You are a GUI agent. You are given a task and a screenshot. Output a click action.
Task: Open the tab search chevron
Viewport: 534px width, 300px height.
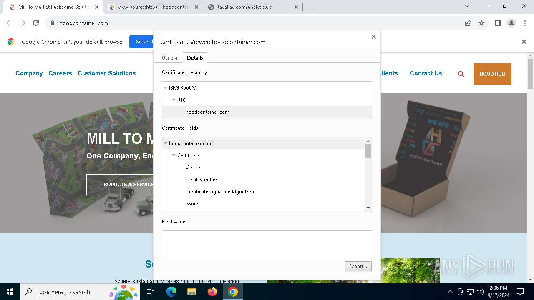(x=467, y=6)
